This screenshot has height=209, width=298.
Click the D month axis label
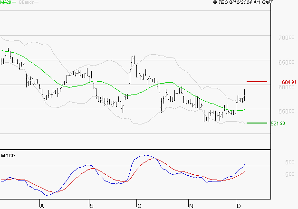(x=239, y=206)
